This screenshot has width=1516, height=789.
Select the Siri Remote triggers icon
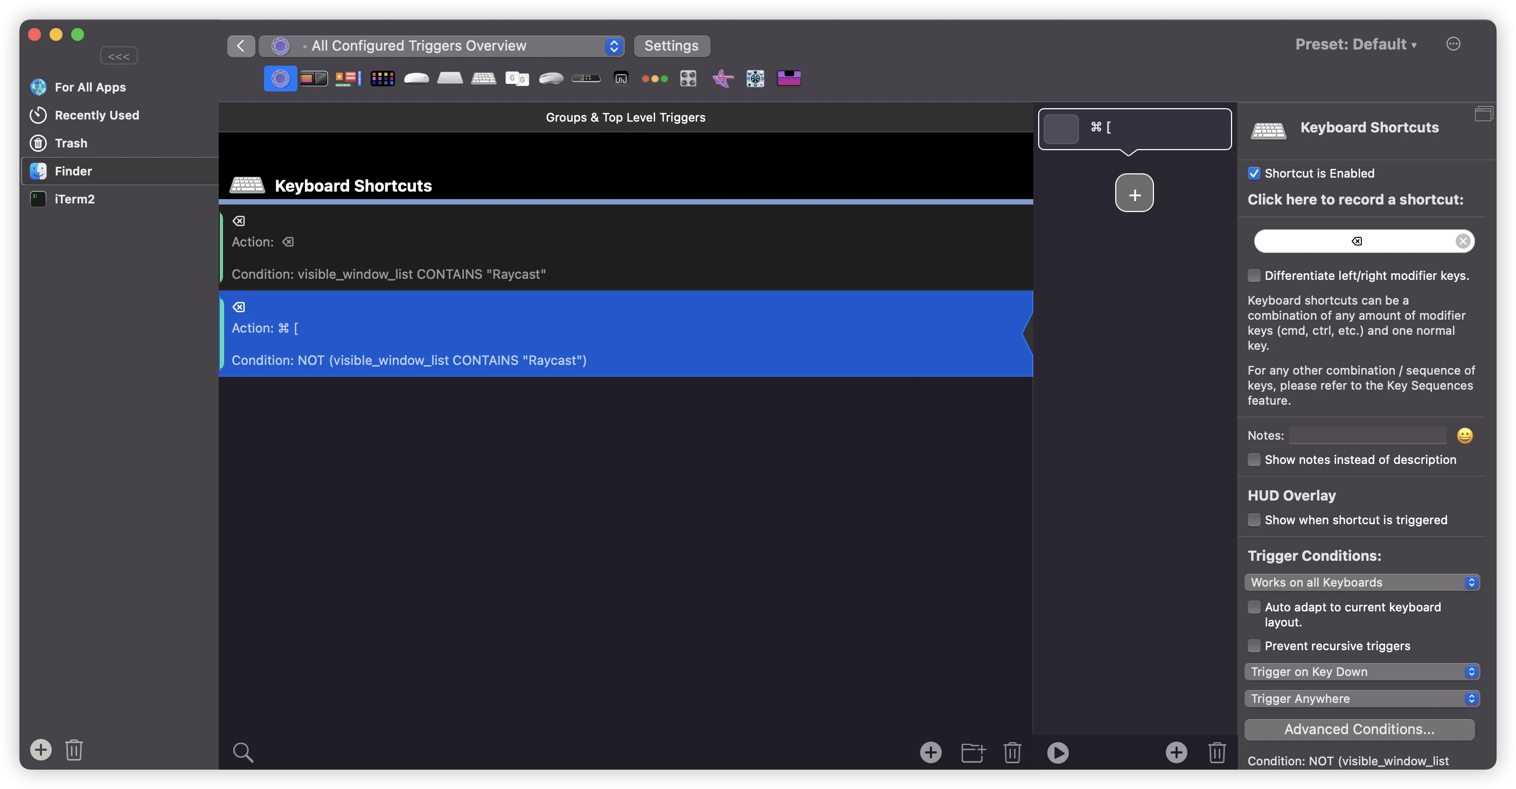coord(586,78)
